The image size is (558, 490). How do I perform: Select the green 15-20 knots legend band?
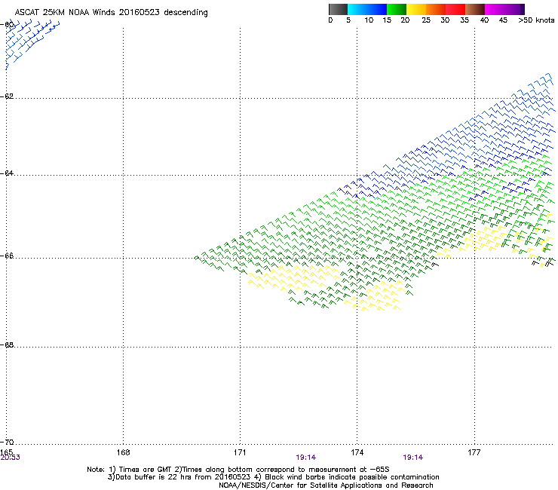pyautogui.click(x=397, y=9)
